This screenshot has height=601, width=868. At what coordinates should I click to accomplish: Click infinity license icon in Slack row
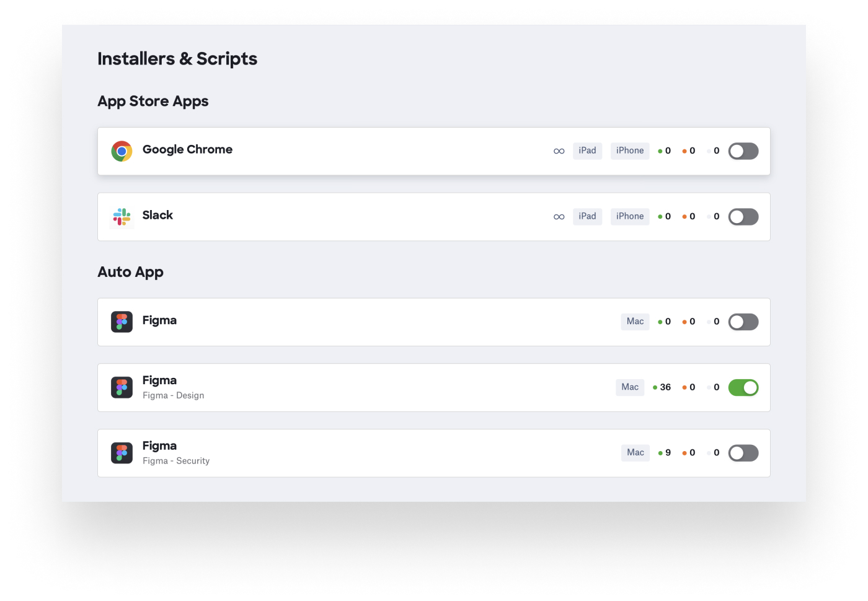click(559, 217)
